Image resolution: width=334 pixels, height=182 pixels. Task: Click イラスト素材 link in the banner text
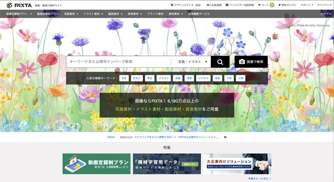point(148,109)
